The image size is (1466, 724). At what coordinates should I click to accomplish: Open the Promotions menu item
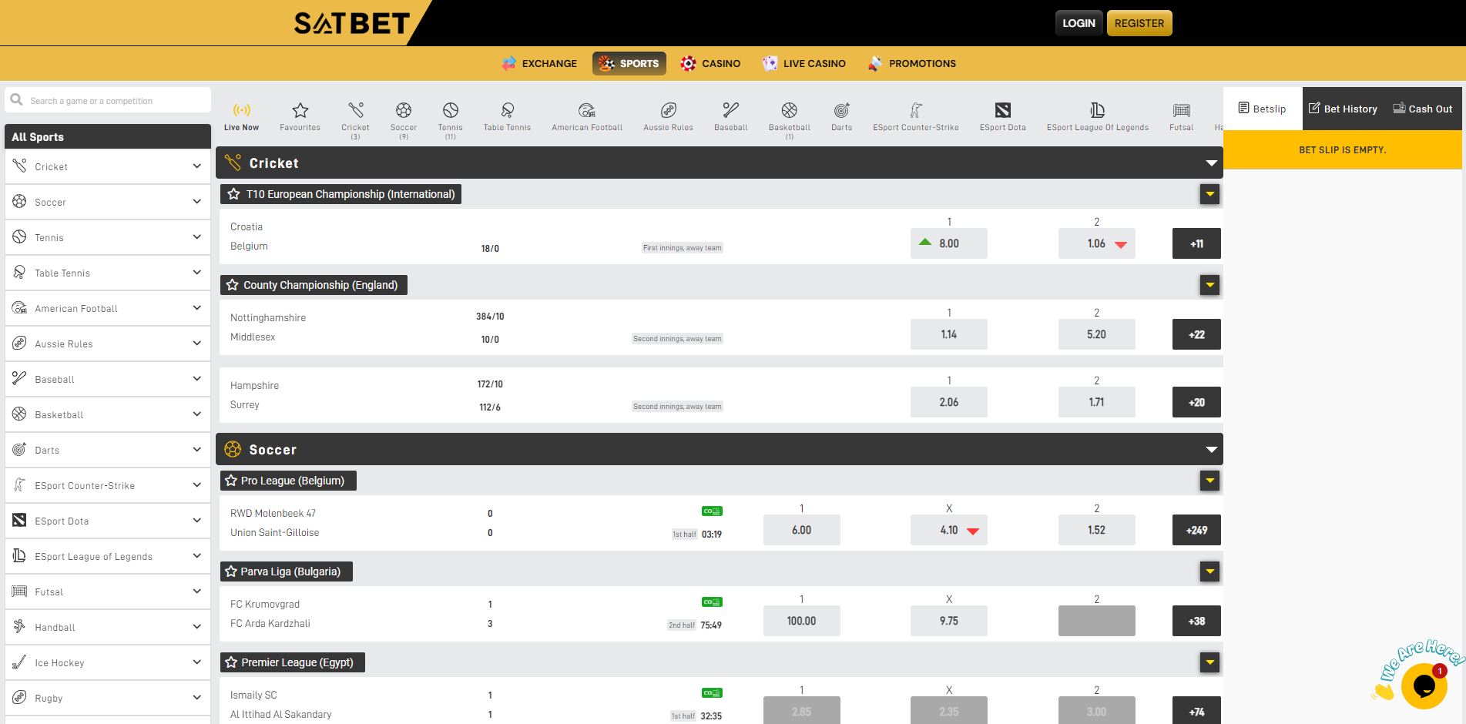pos(911,63)
